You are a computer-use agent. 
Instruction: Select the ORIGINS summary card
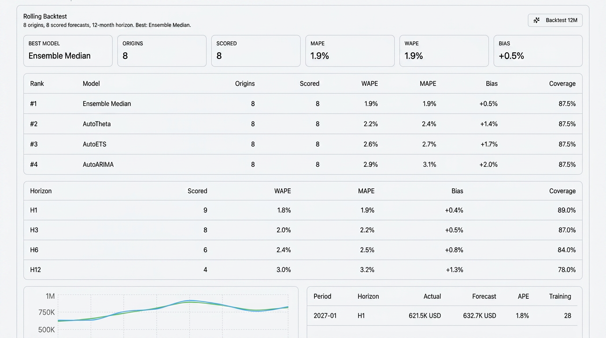[162, 51]
